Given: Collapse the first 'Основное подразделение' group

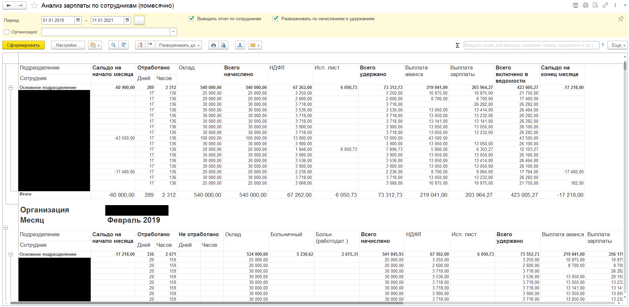Looking at the screenshot, I should coord(11,88).
